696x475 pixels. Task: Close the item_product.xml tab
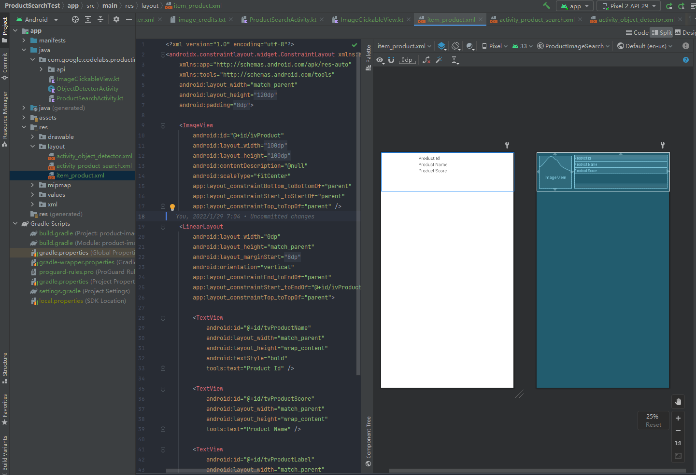point(481,19)
